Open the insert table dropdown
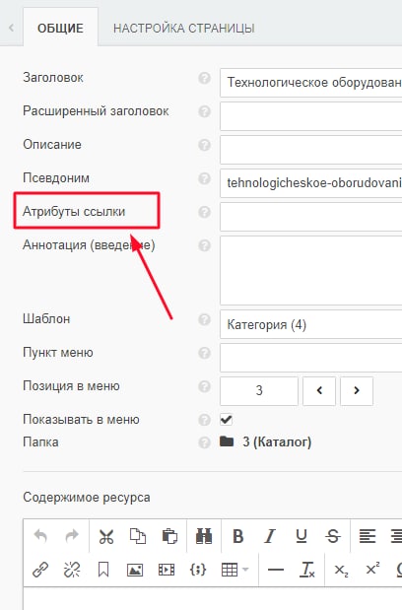402x610 pixels. pos(234,570)
